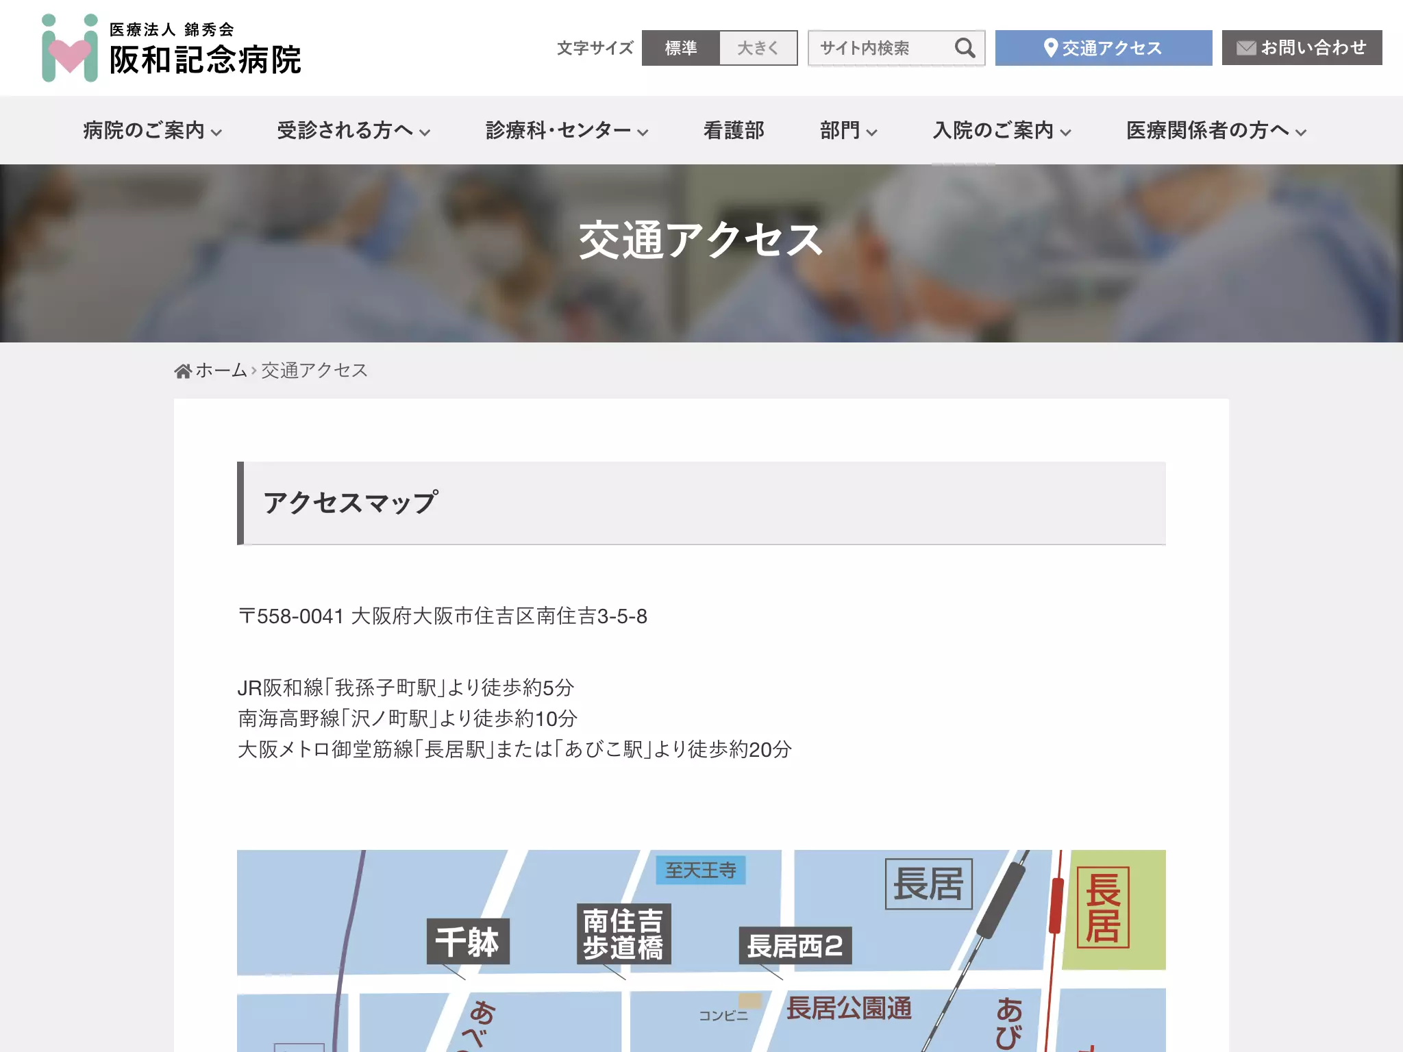The width and height of the screenshot is (1403, 1052).
Task: Click the コンビニ label on map
Action: click(723, 1016)
